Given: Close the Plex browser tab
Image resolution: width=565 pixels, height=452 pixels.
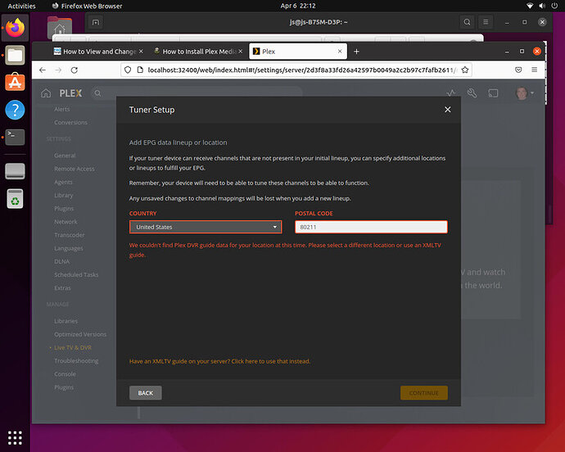Looking at the screenshot, I should click(x=340, y=52).
